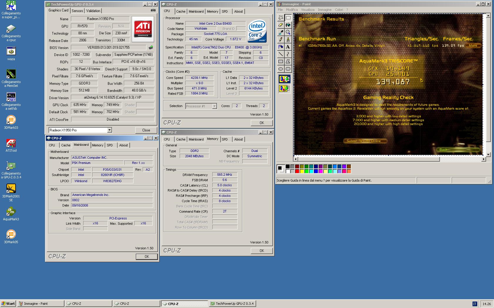Open the Immagine menu in Paint
The width and height of the screenshot is (494, 308).
(x=325, y=10)
